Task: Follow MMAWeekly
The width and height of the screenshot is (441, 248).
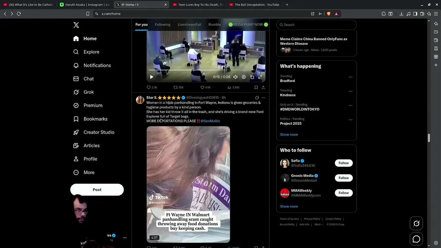Action: pos(343,193)
